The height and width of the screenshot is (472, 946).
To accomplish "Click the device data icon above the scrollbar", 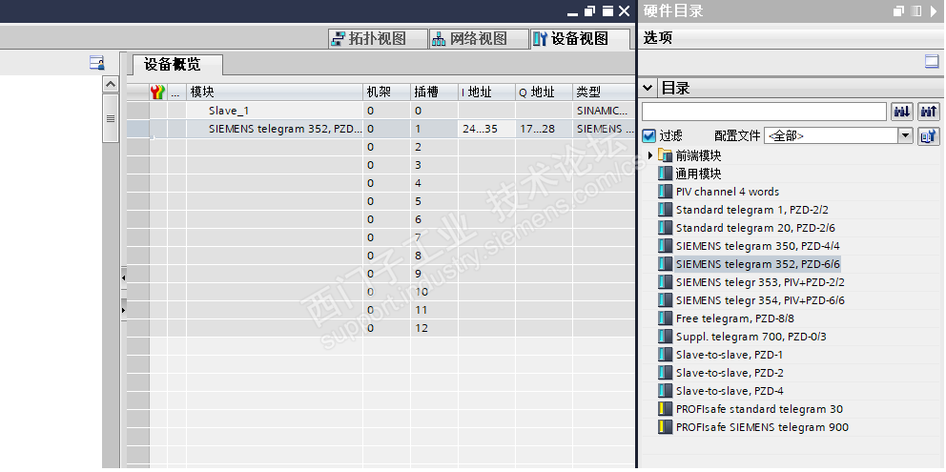I will pos(97,62).
